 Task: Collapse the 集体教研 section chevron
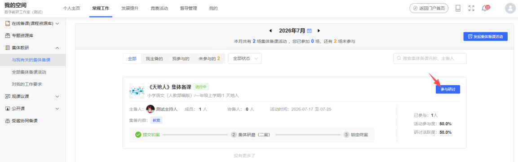point(57,48)
